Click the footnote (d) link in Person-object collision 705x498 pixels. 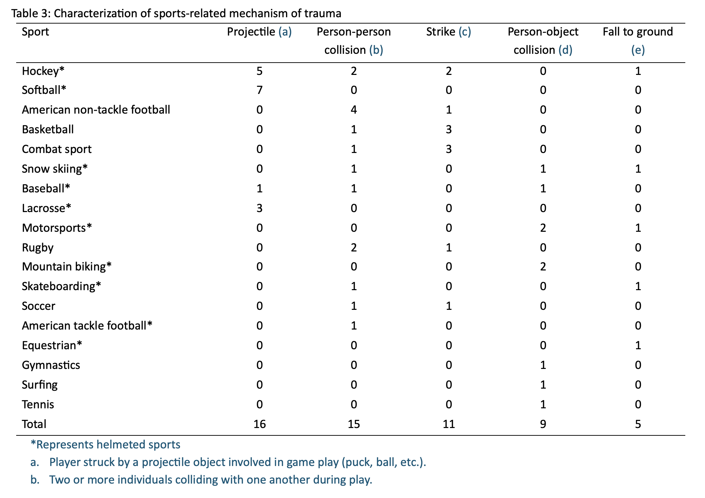tap(565, 50)
